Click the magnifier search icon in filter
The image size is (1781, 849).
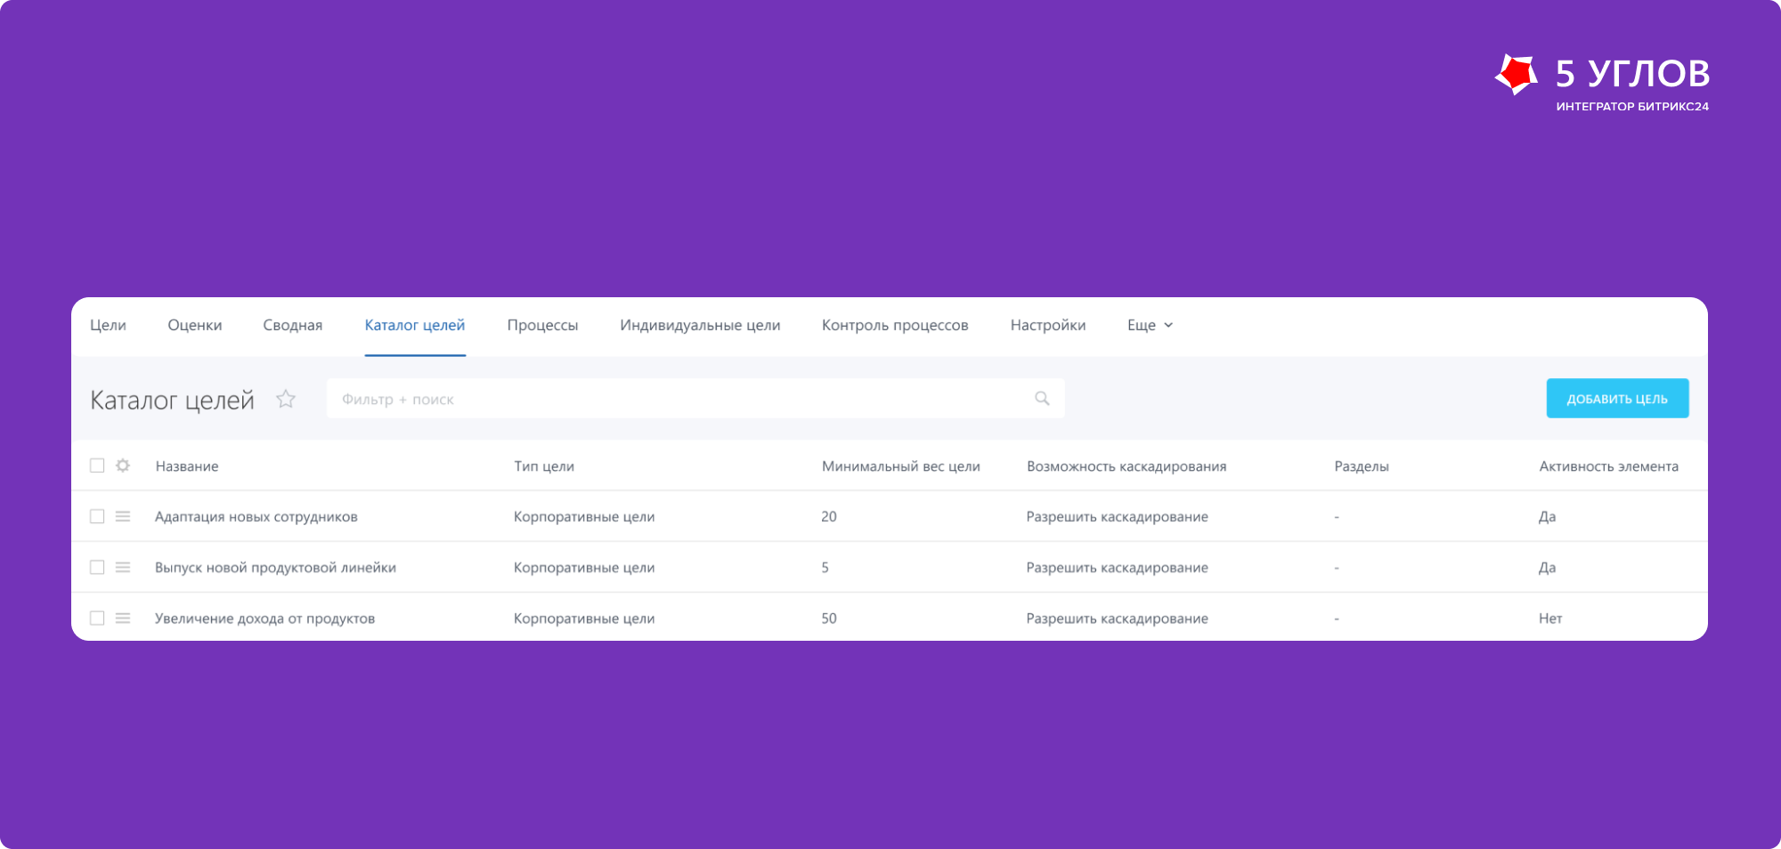(x=1042, y=399)
